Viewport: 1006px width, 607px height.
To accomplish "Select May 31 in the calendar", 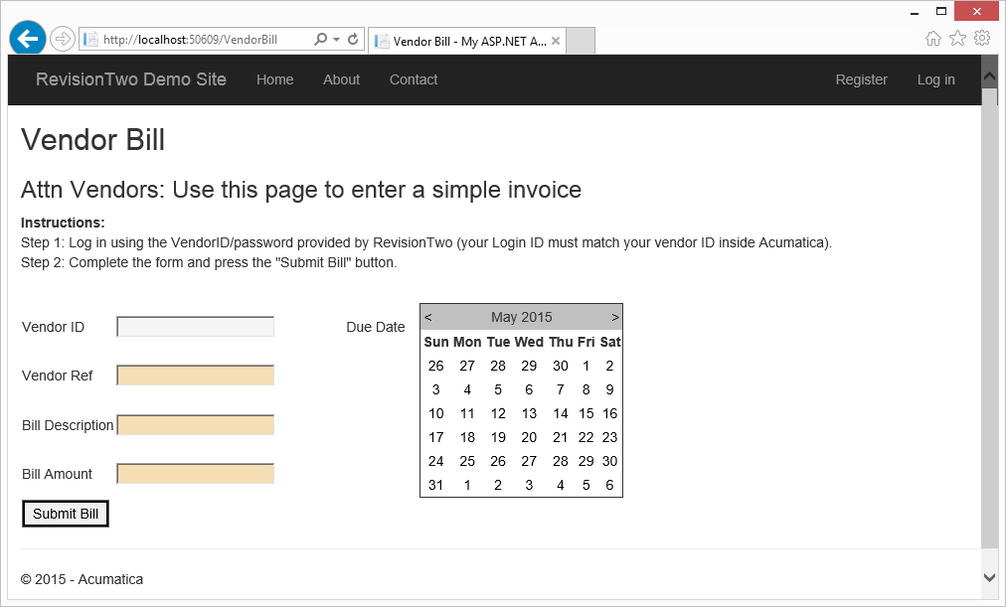I will click(x=436, y=485).
